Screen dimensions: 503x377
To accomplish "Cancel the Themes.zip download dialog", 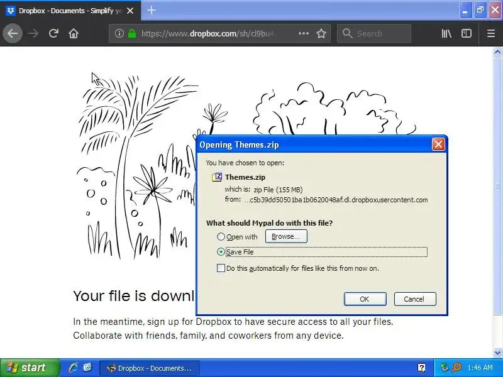I will click(415, 299).
